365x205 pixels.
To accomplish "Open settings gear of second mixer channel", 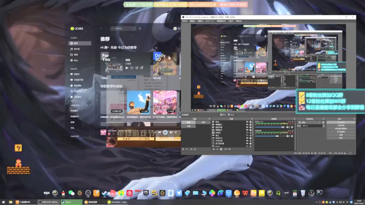I will [x=292, y=136].
